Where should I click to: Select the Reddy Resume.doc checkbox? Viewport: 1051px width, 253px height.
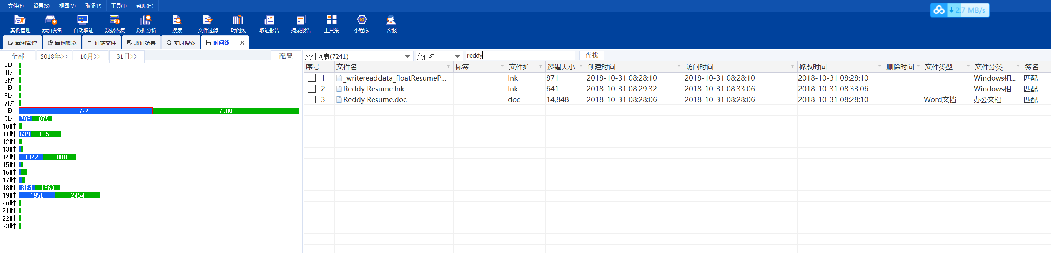[x=312, y=99]
